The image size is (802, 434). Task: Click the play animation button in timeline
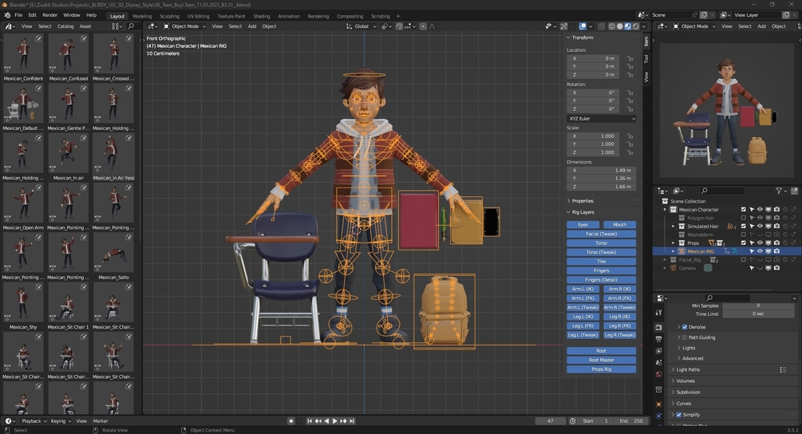(334, 420)
